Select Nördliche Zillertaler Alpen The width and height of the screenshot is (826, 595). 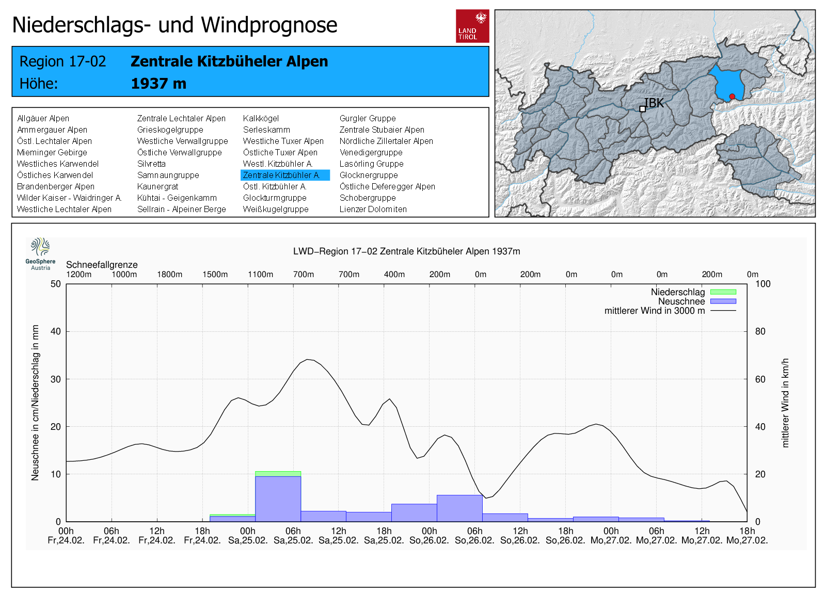[386, 141]
